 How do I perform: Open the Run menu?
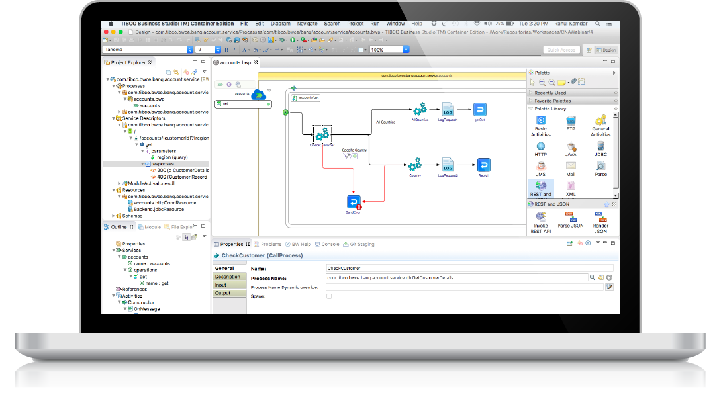tap(375, 24)
